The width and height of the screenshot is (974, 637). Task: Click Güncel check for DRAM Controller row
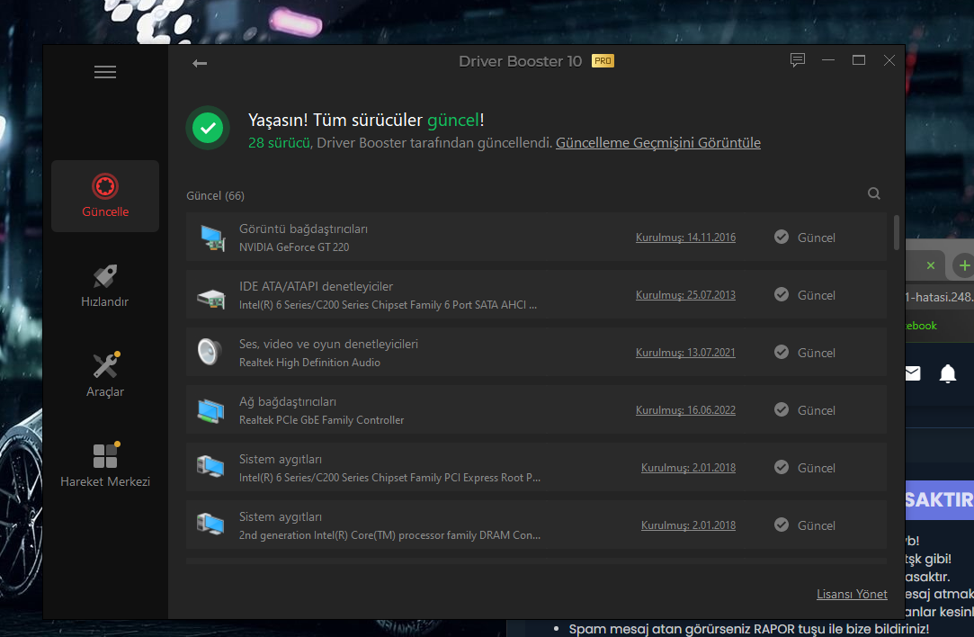782,525
